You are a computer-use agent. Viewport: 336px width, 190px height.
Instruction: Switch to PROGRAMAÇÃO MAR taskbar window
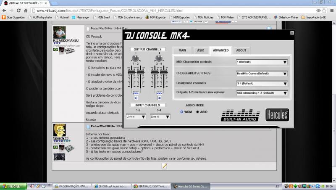[72, 186]
